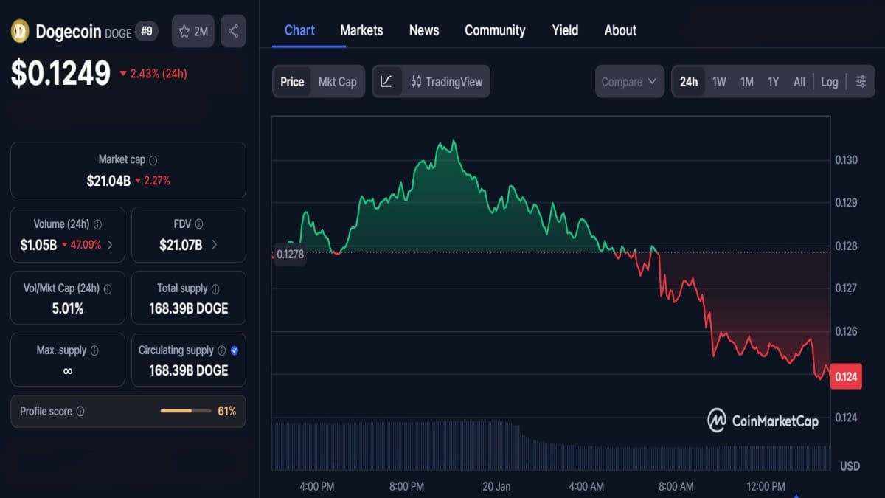Click the USD currency label on chart
Viewport: 885px width, 498px height.
(x=850, y=466)
